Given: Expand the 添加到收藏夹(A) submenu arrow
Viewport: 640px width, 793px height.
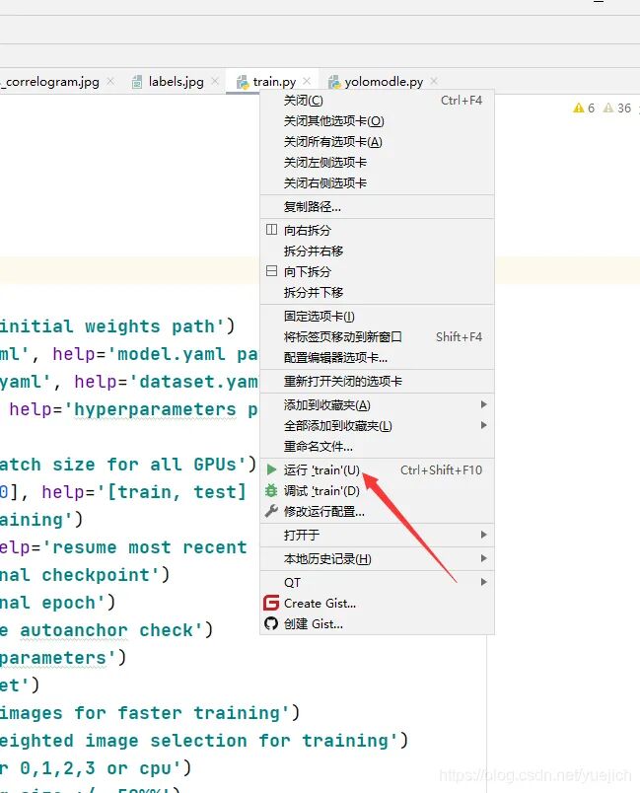Looking at the screenshot, I should point(484,404).
